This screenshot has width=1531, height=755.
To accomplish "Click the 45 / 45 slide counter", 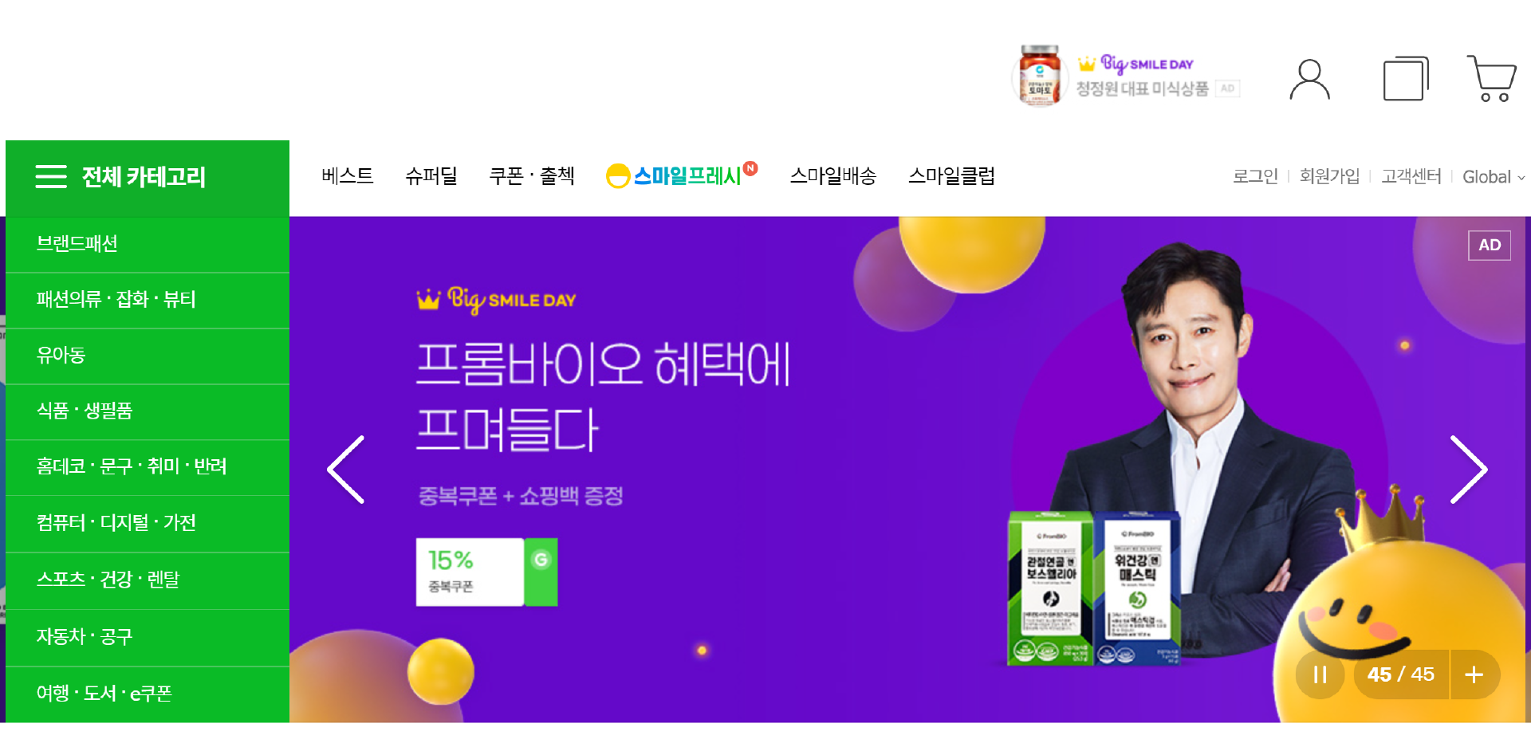I will click(x=1400, y=674).
